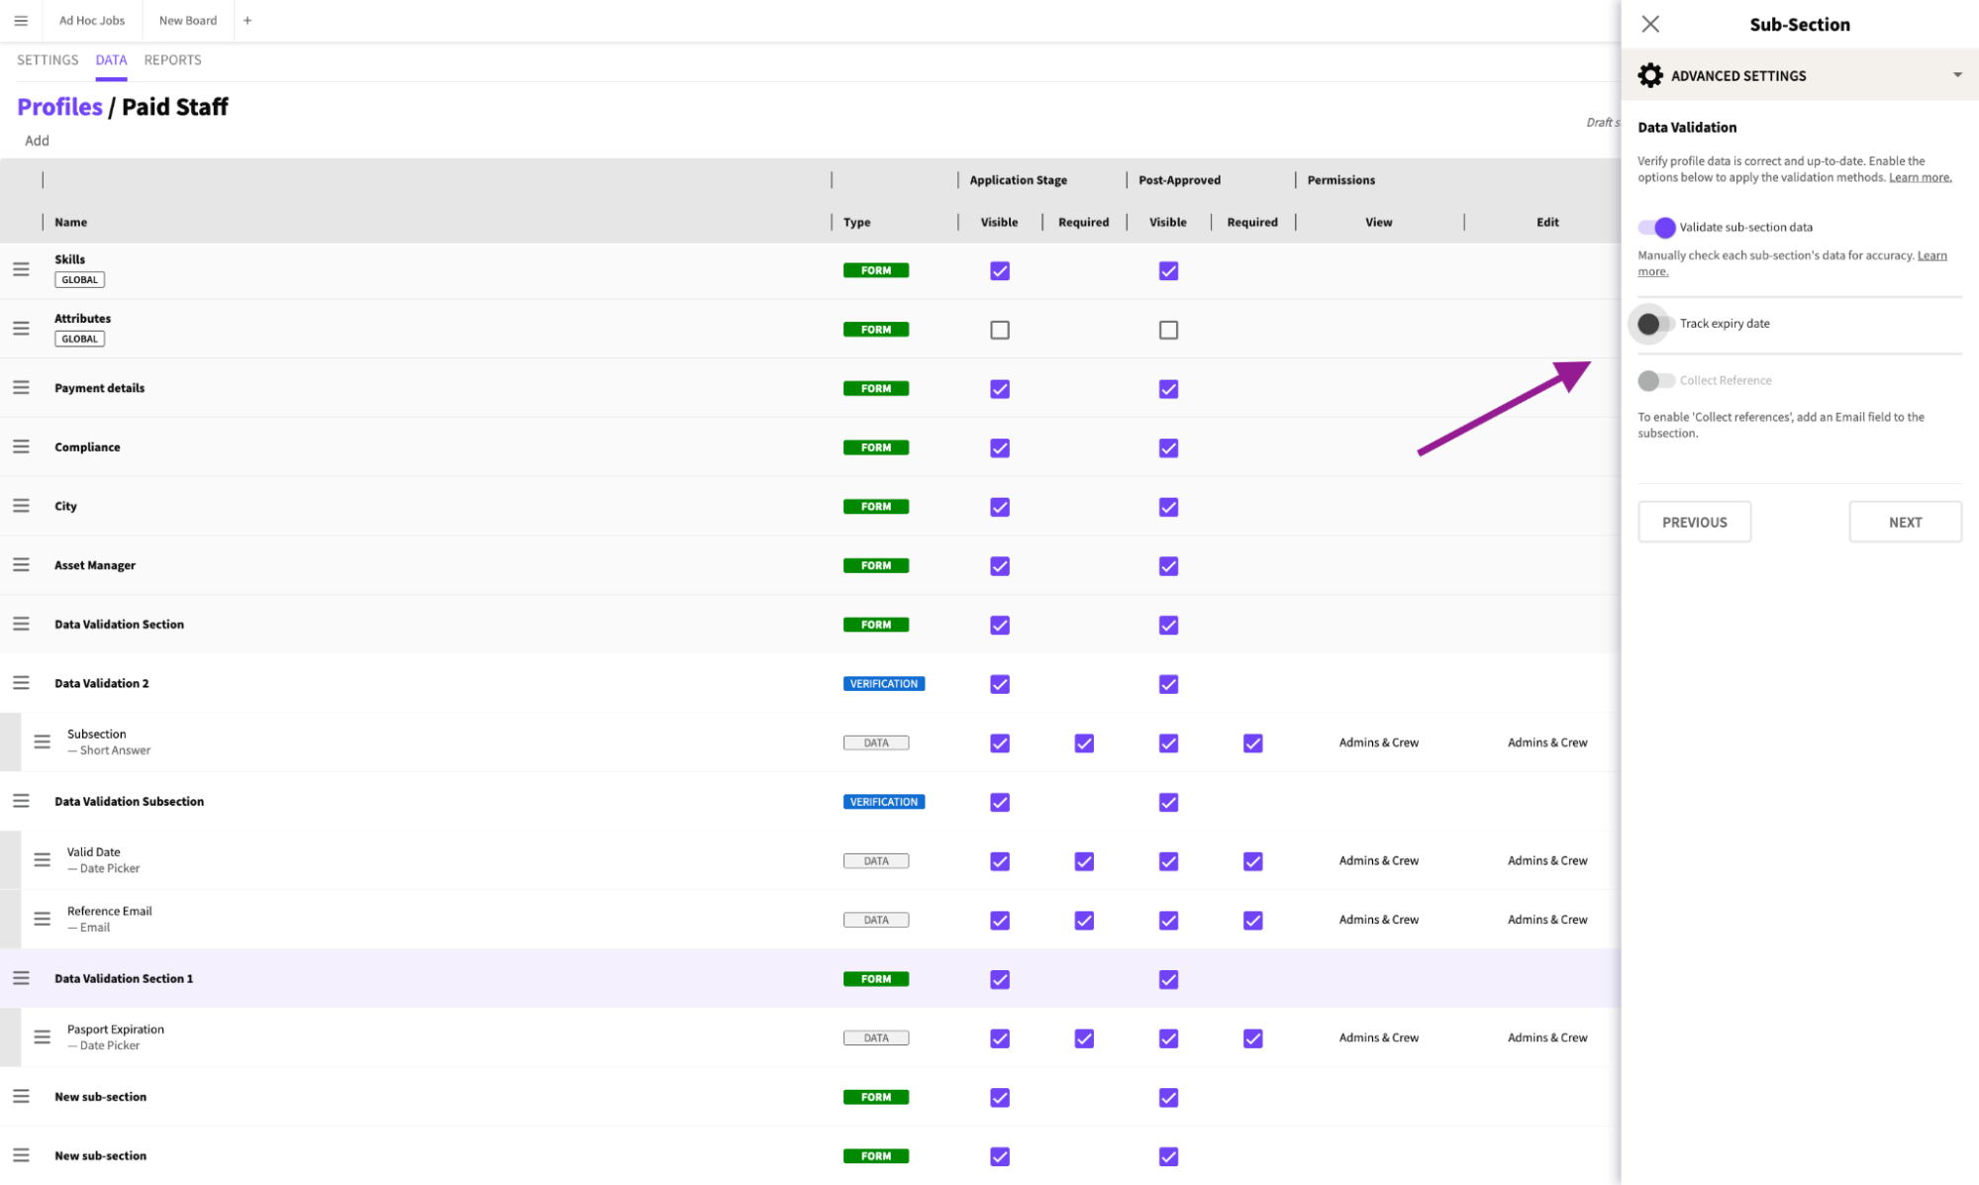Click drag handle beside City row

(x=21, y=506)
